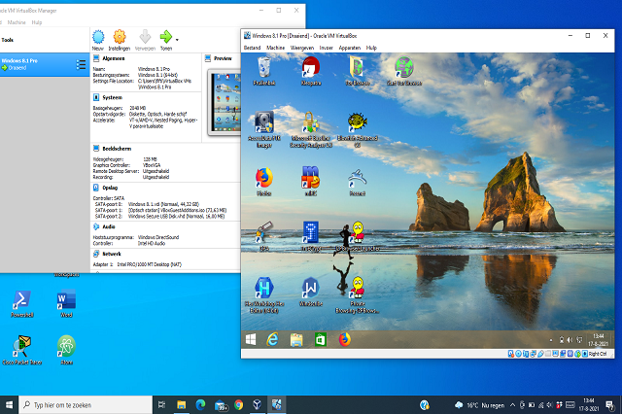
Task: Click the optical disk indicator in VM status bar
Action: click(518, 354)
